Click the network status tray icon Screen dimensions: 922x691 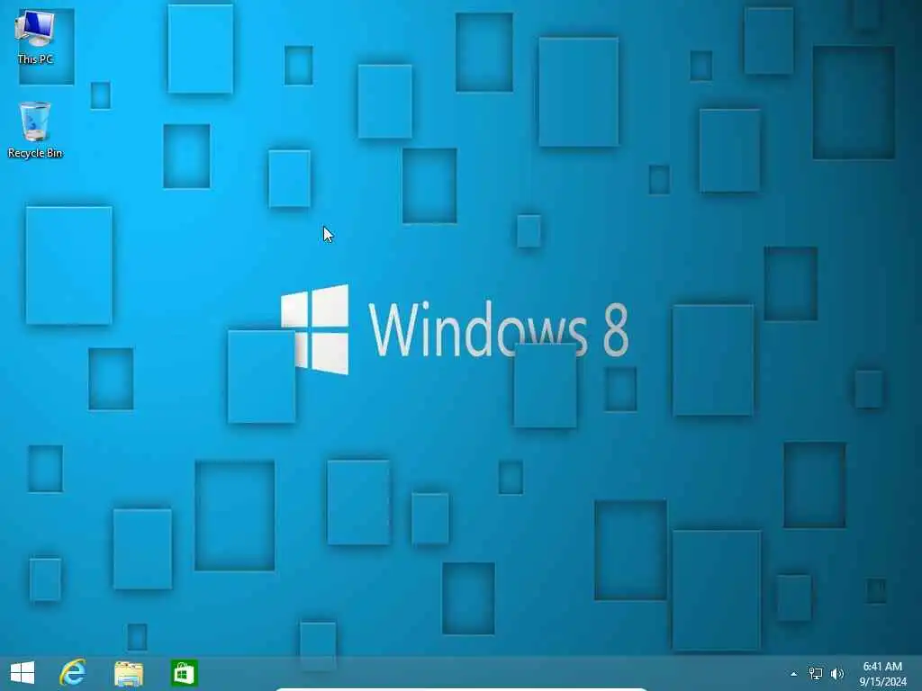(x=816, y=674)
